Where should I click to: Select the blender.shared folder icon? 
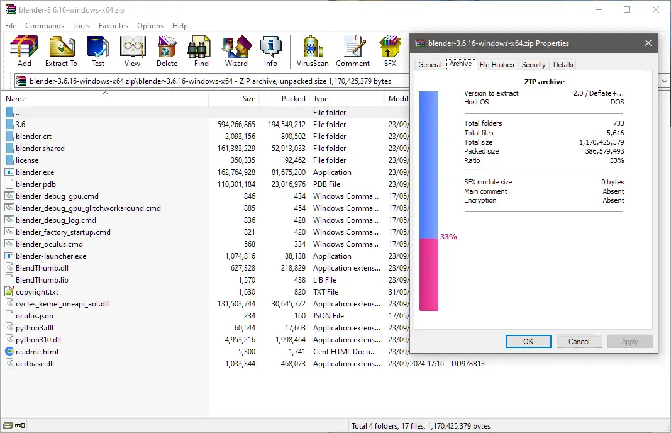pos(9,148)
